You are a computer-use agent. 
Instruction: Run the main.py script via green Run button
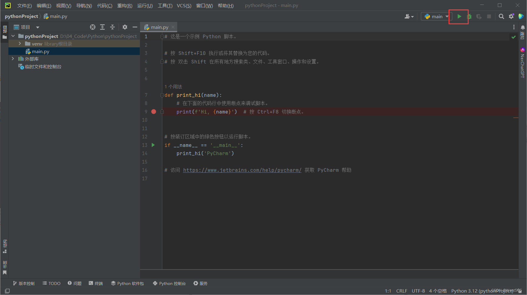[459, 16]
